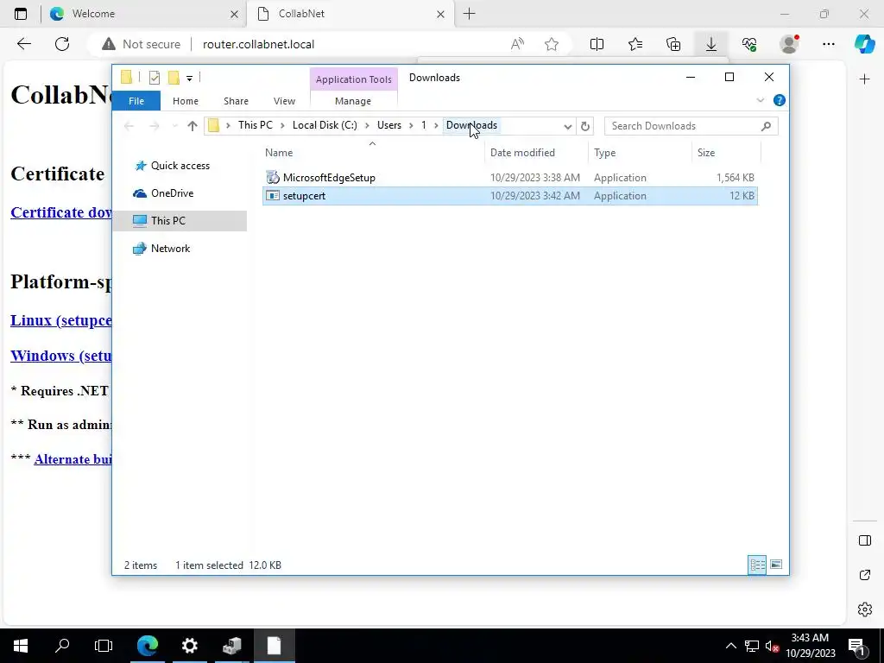Switch to Details view layout icon
This screenshot has height=663, width=884.
pos(757,565)
